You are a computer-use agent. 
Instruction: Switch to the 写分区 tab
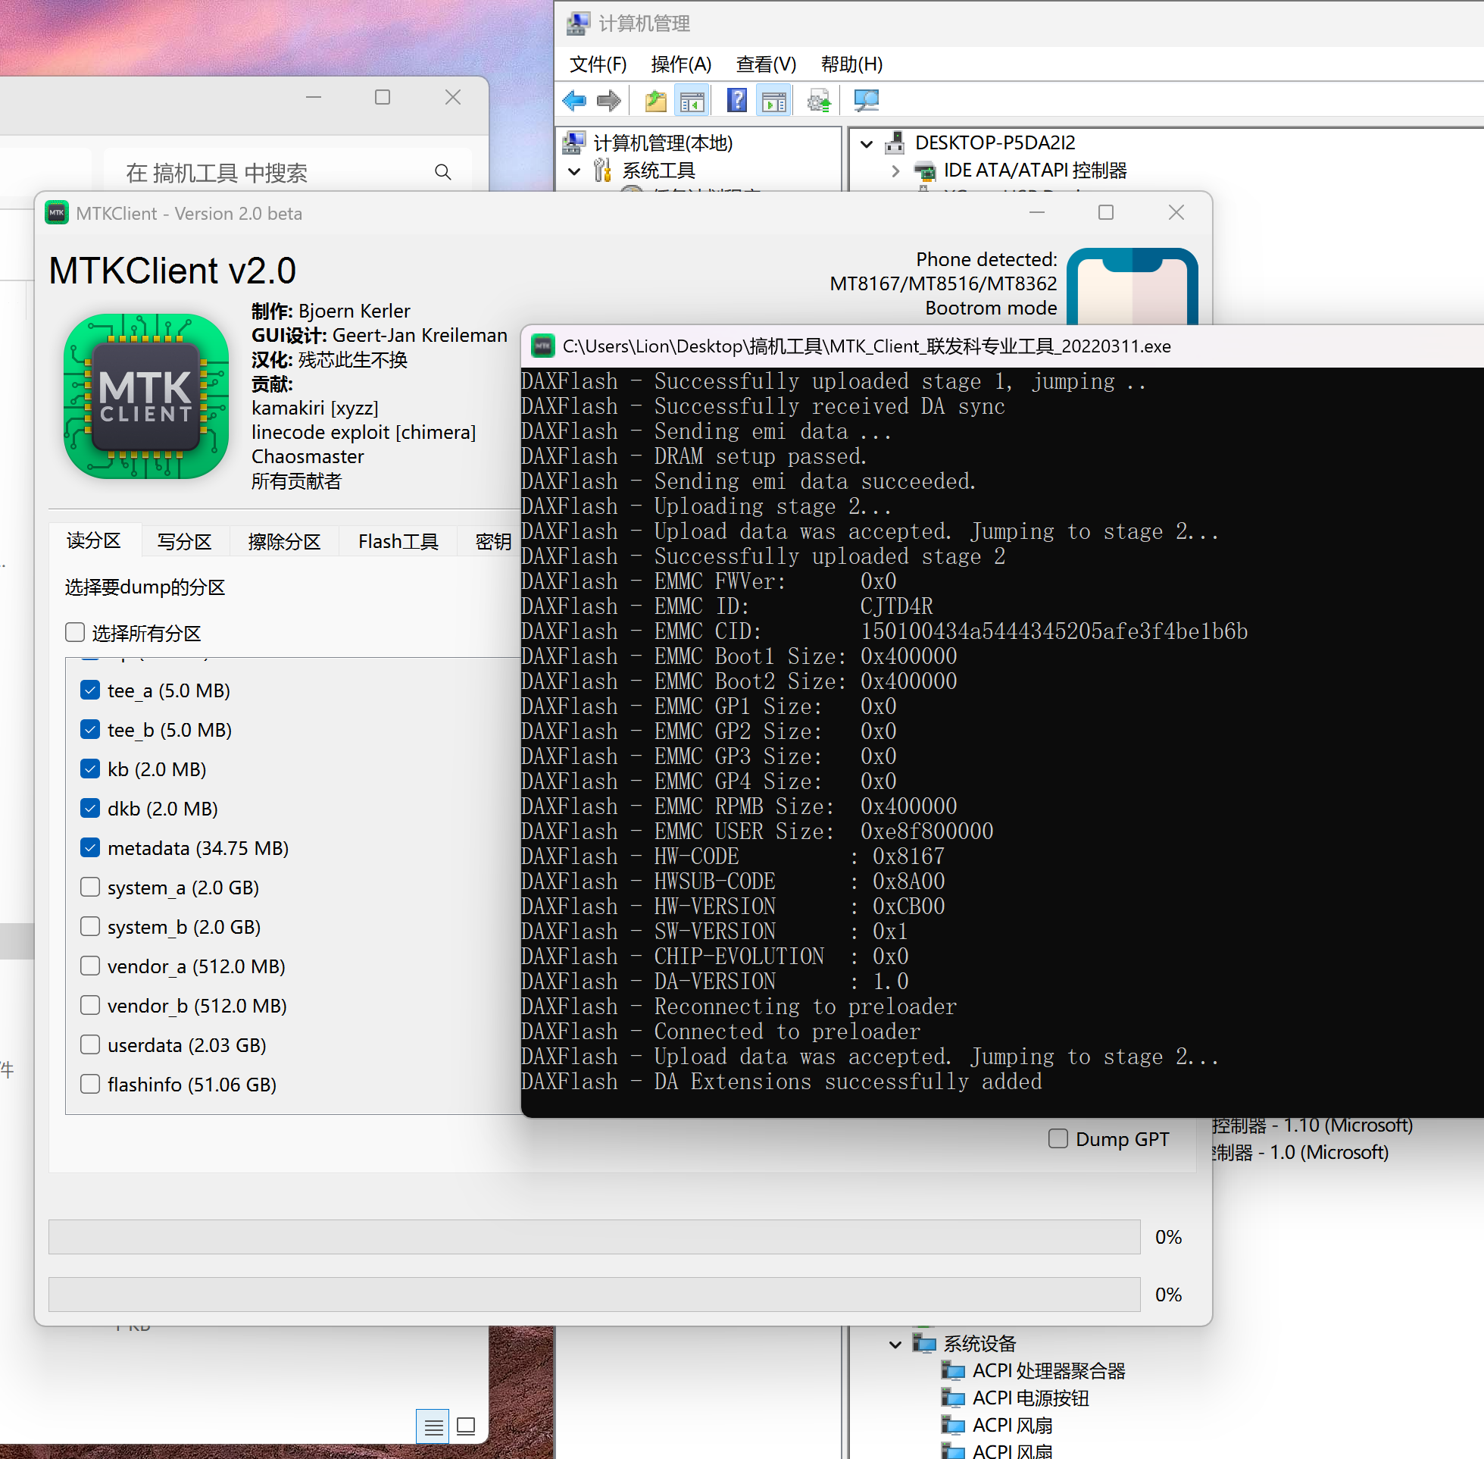[x=184, y=542]
